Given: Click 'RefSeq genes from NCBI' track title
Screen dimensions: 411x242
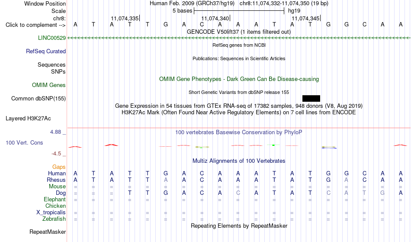Looking at the screenshot, I should pyautogui.click(x=239, y=45).
